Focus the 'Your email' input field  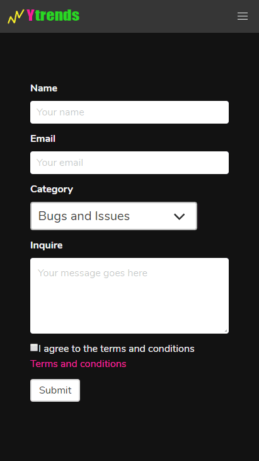coord(130,163)
